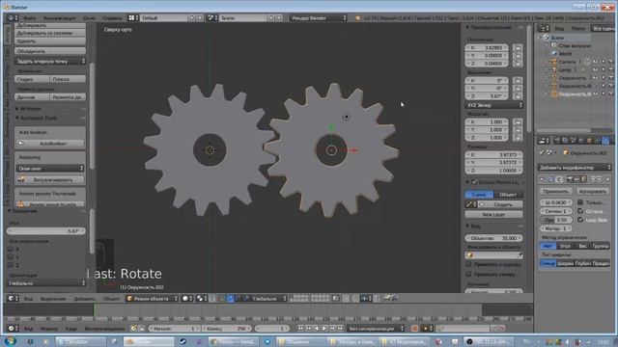Collapse the Archipack Tools panel
Image resolution: width=618 pixels, height=347 pixels.
[x=17, y=118]
